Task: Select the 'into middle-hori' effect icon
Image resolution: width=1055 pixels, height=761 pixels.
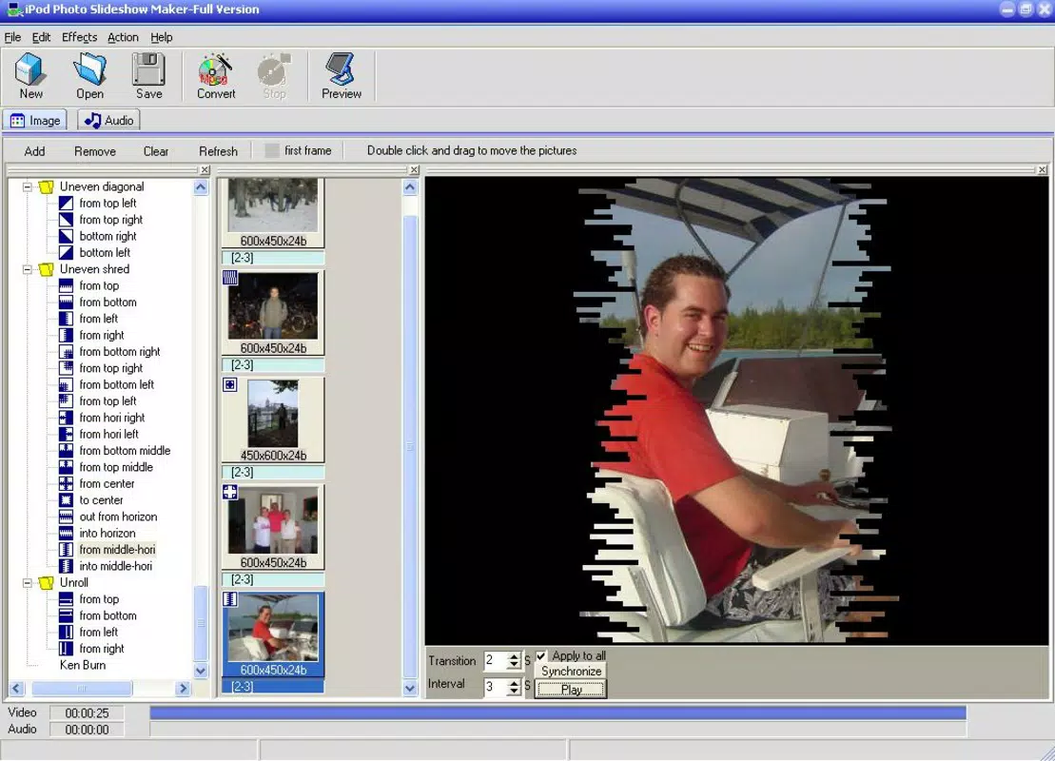Action: click(66, 566)
